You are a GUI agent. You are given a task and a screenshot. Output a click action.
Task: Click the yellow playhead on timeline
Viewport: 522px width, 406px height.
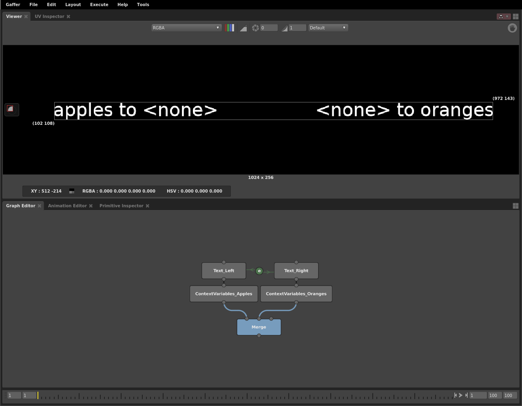[38, 395]
